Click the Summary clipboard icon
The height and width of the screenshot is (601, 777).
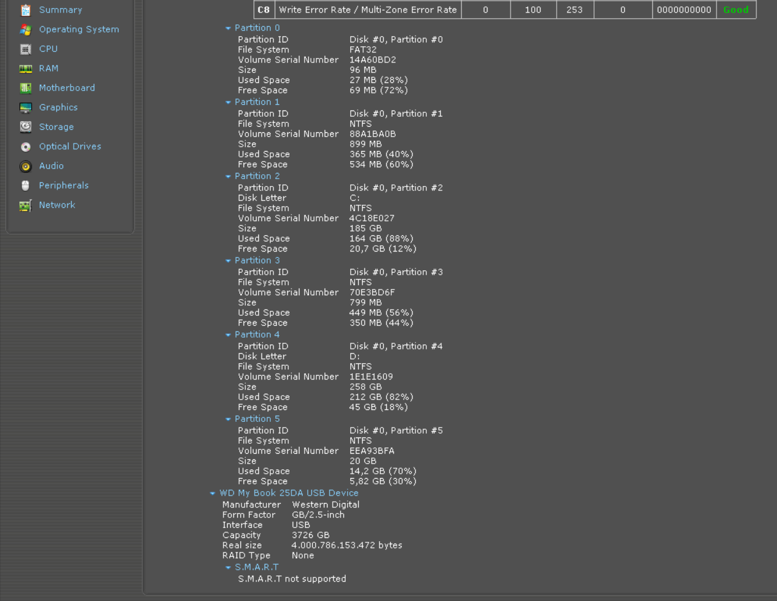click(26, 10)
